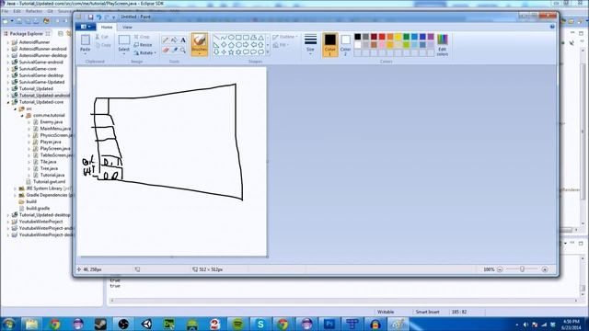Select the Color 2 button
This screenshot has width=589, height=331.
tap(346, 45)
